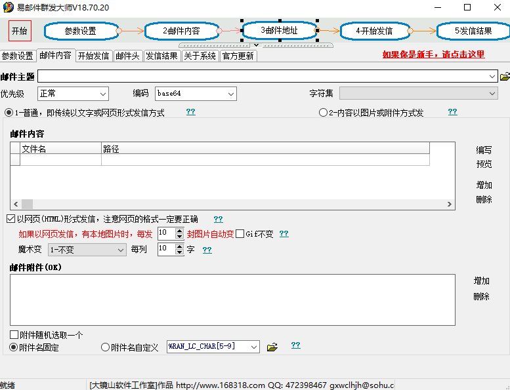Viewport: 510px width, 390px height.
Task: Click the 就绪 status bar text
Action: click(x=7, y=385)
